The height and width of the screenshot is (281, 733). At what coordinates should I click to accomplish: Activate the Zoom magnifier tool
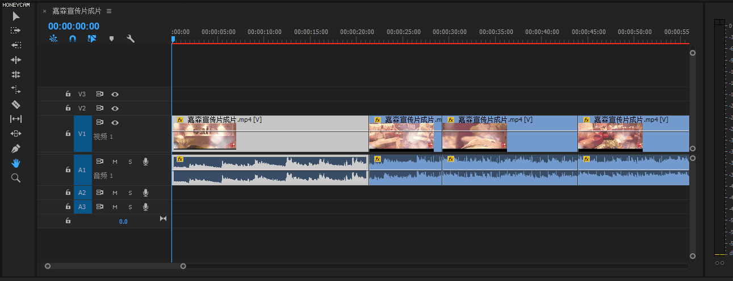(16, 178)
